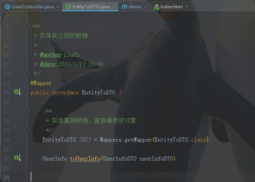Image resolution: width=255 pixels, height=182 pixels.
Task: Click the HTML file icon on index.html tab
Action: (x=156, y=7)
